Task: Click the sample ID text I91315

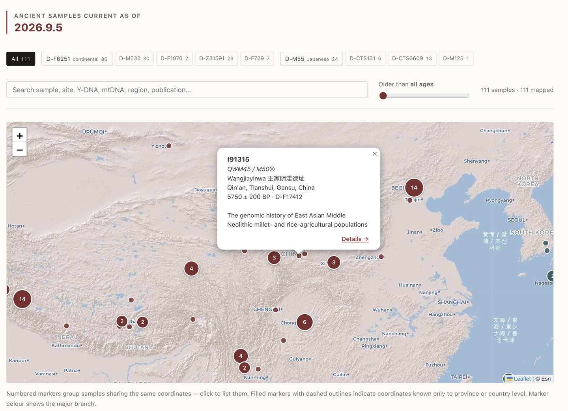Action: pos(238,160)
